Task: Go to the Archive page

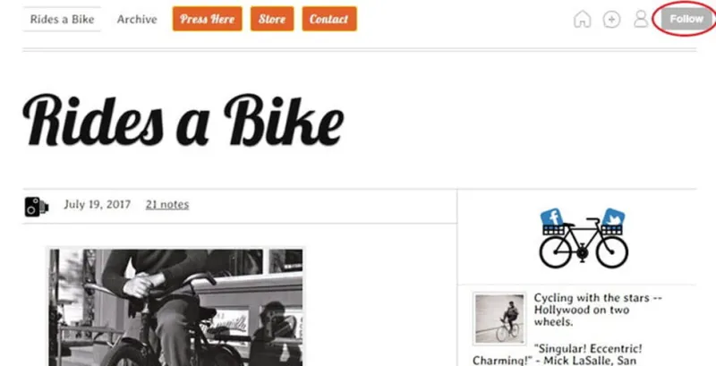Action: 137,19
